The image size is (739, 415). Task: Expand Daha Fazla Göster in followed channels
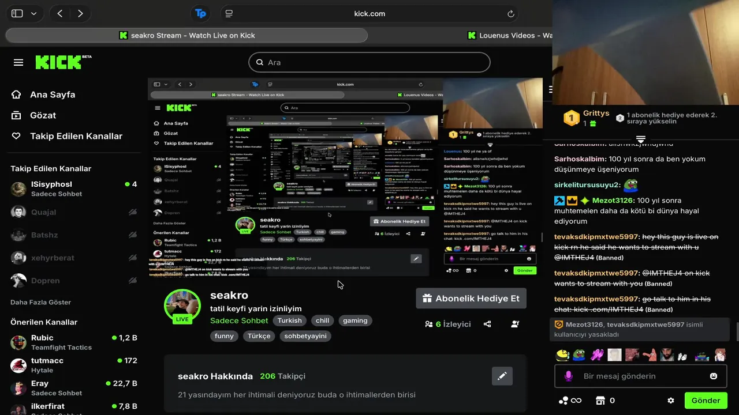coord(40,302)
